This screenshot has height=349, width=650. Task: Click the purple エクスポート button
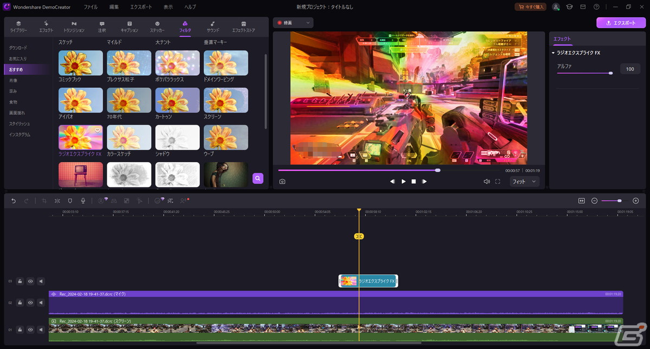pyautogui.click(x=621, y=23)
